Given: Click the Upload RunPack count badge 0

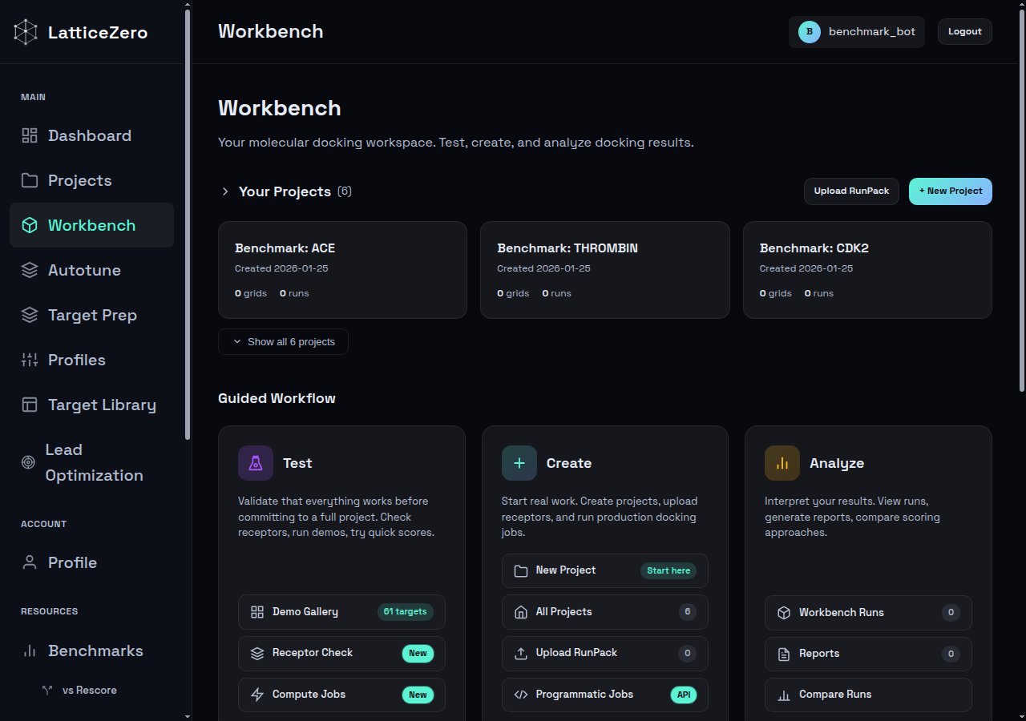Looking at the screenshot, I should pyautogui.click(x=687, y=653).
